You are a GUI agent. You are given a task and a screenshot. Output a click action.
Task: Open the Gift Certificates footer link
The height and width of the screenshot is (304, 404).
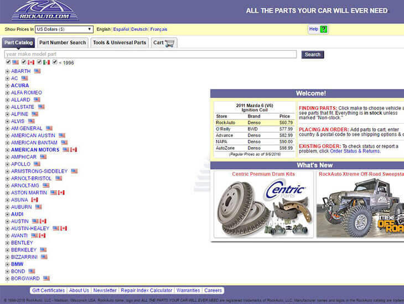pyautogui.click(x=49, y=290)
